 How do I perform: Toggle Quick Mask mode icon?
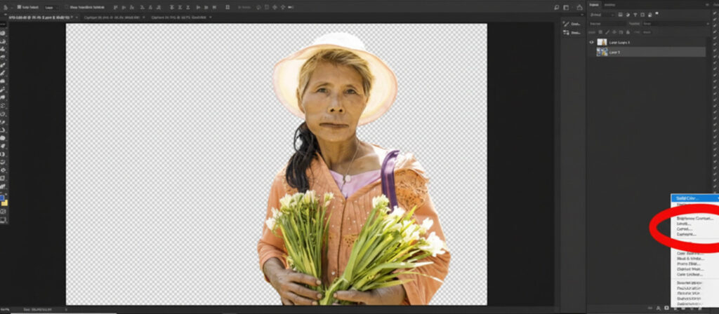click(4, 212)
